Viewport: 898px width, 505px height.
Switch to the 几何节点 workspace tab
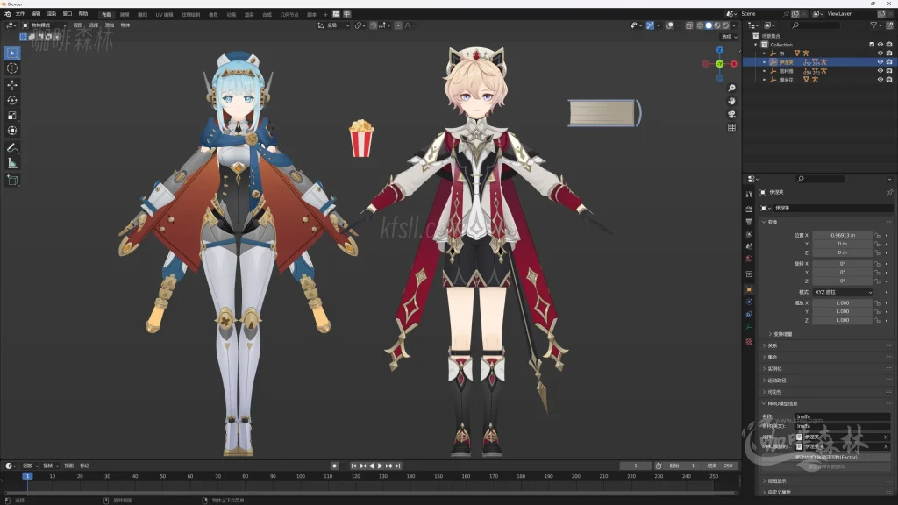(x=289, y=14)
